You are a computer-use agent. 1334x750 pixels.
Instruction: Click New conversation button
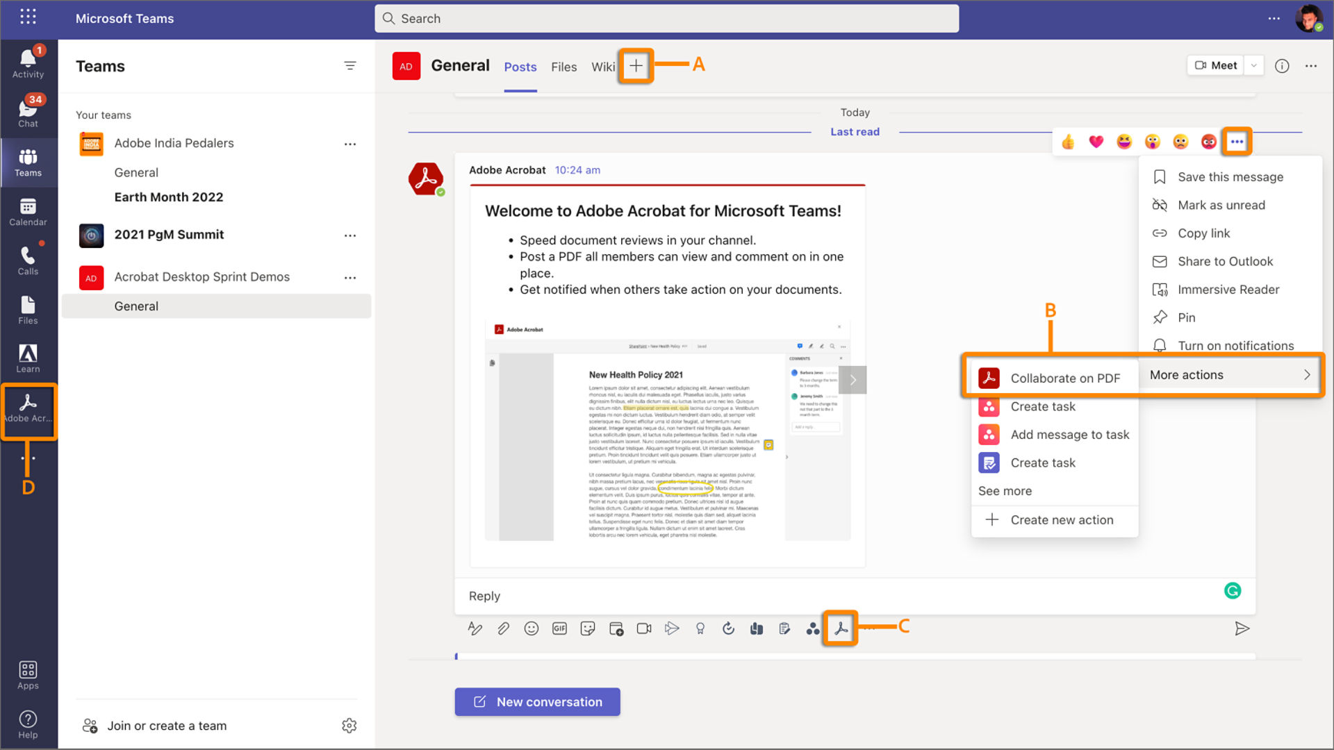coord(537,701)
